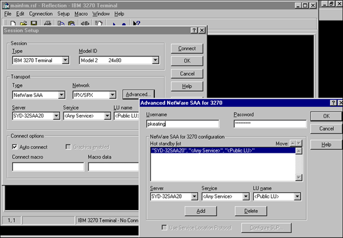Viewport: 343px width, 238px height.
Task: Click the Copy toolbar icon
Action: [61, 23]
